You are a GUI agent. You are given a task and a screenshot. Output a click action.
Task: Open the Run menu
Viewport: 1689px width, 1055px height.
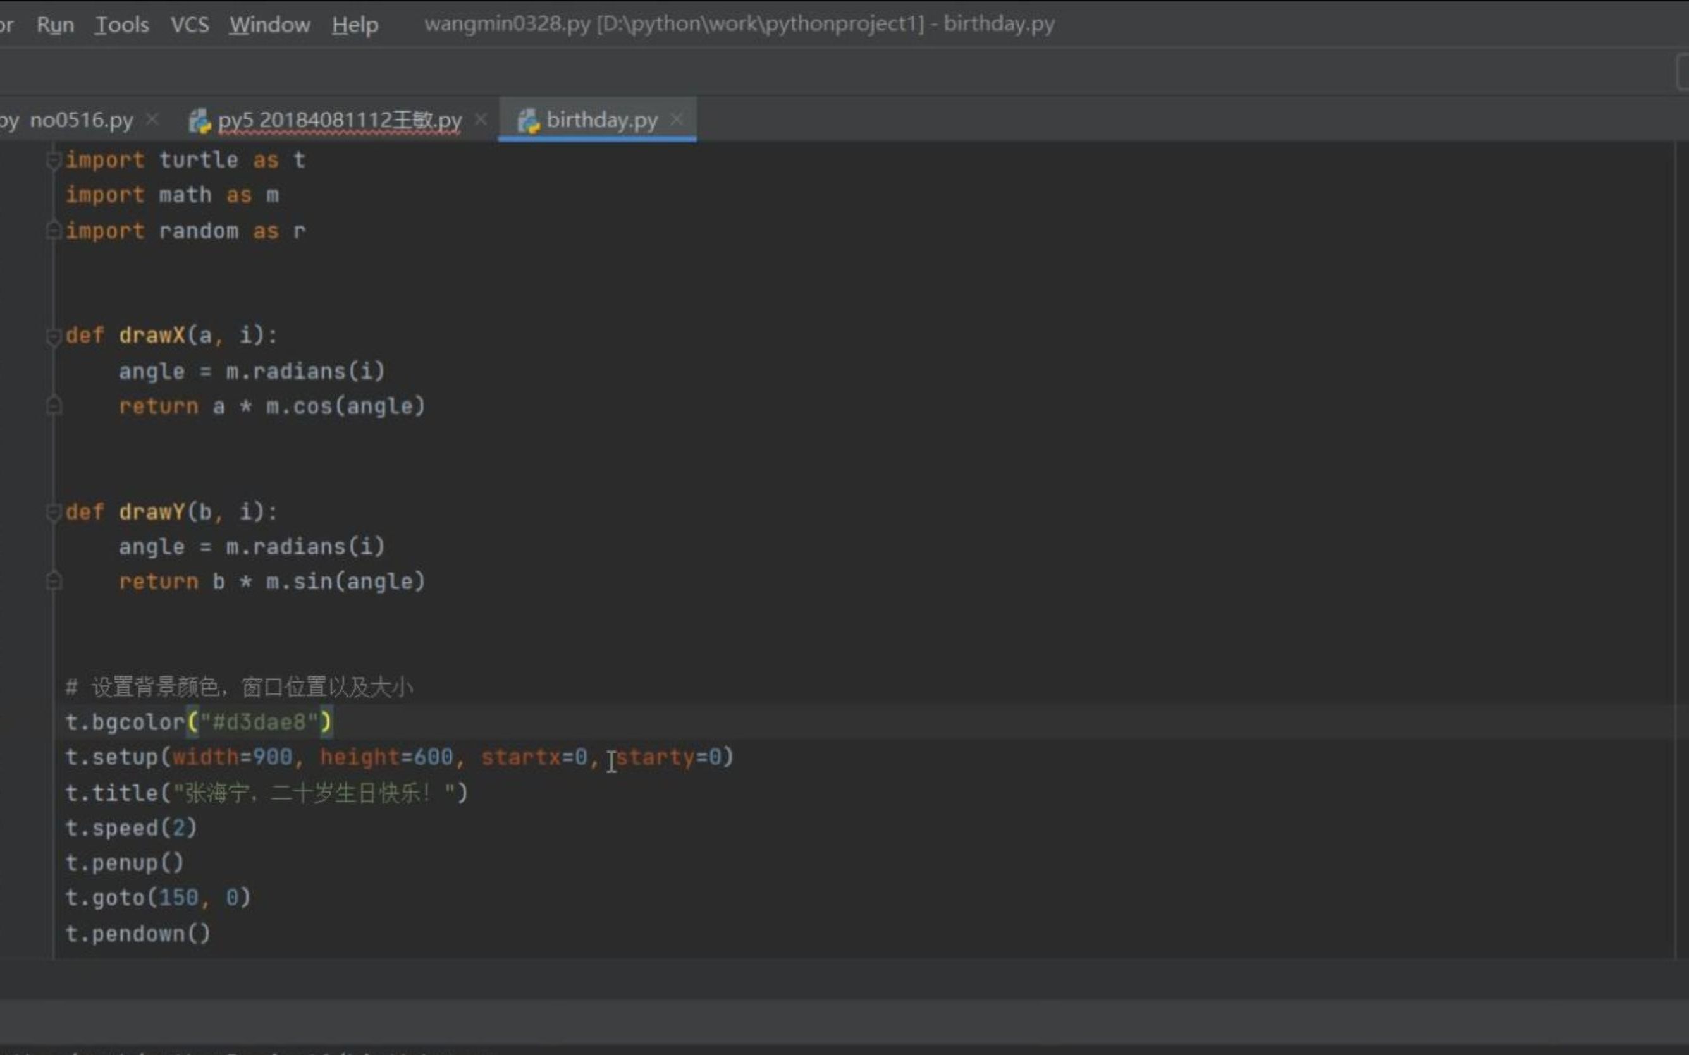55,25
